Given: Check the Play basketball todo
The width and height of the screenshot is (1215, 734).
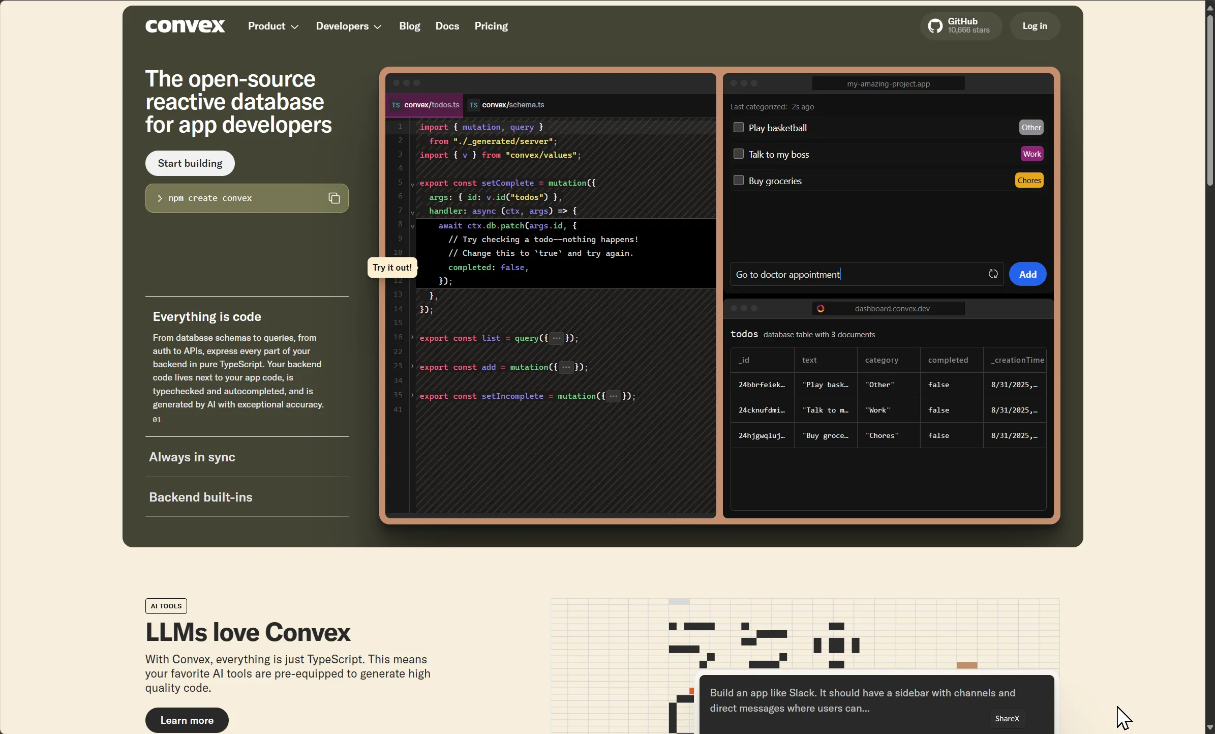Looking at the screenshot, I should 739,128.
